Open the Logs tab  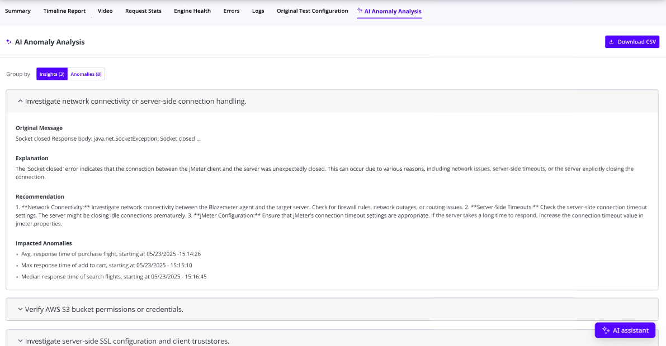click(x=258, y=11)
